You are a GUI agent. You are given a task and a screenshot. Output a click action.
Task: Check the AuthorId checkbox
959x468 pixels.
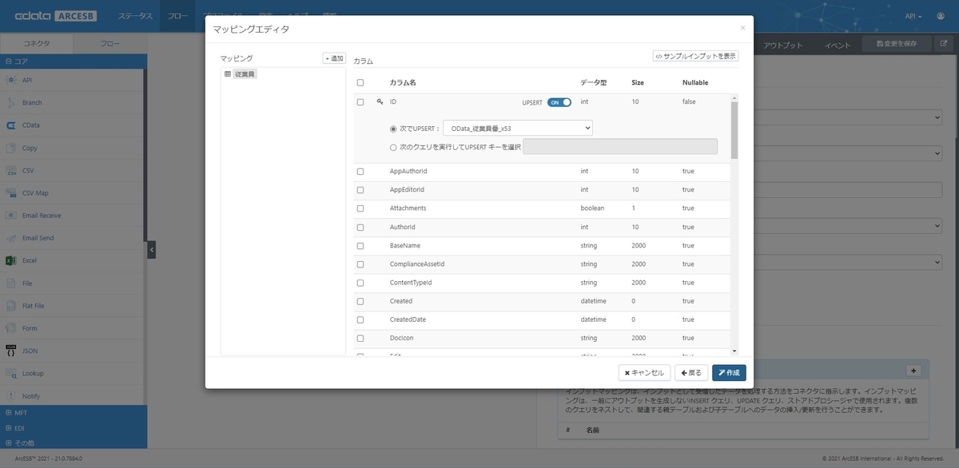[x=360, y=228]
